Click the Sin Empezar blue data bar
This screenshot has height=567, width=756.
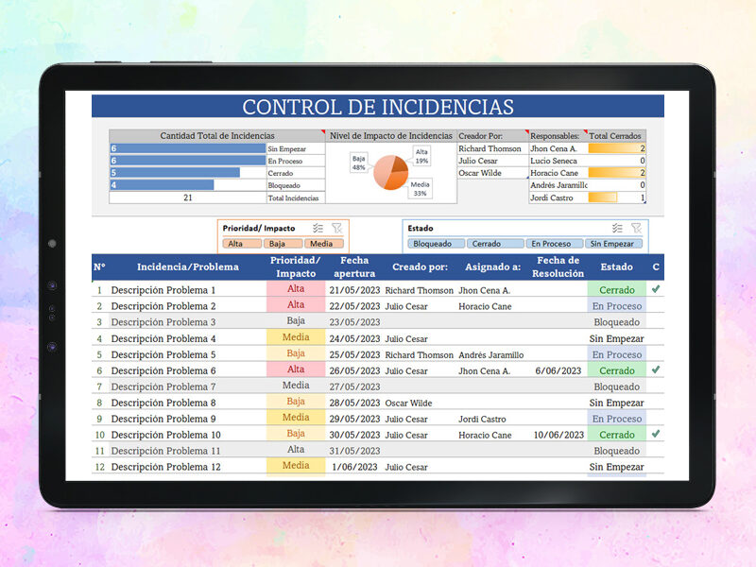click(187, 148)
